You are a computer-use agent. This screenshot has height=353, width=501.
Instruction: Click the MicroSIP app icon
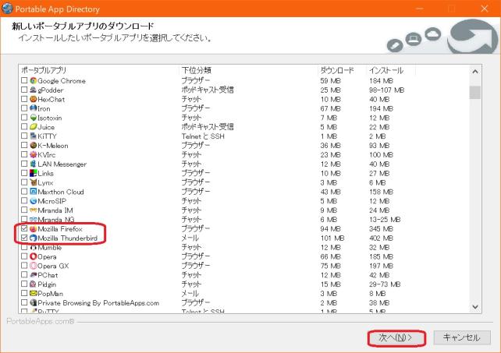coord(34,201)
